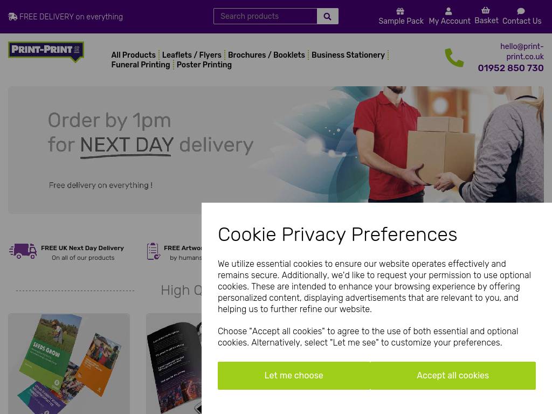Focus the Search products field
This screenshot has width=552, height=414.
(x=265, y=16)
